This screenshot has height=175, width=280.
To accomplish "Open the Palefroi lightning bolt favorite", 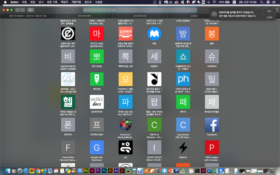I will [x=183, y=147].
